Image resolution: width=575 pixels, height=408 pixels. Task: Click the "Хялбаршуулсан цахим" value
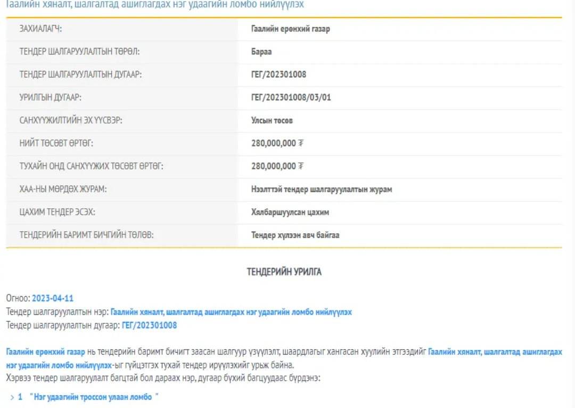290,212
